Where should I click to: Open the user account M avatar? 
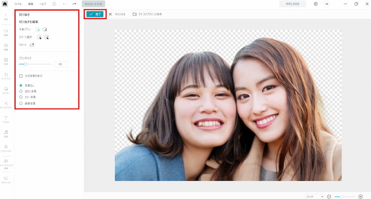tap(327, 4)
